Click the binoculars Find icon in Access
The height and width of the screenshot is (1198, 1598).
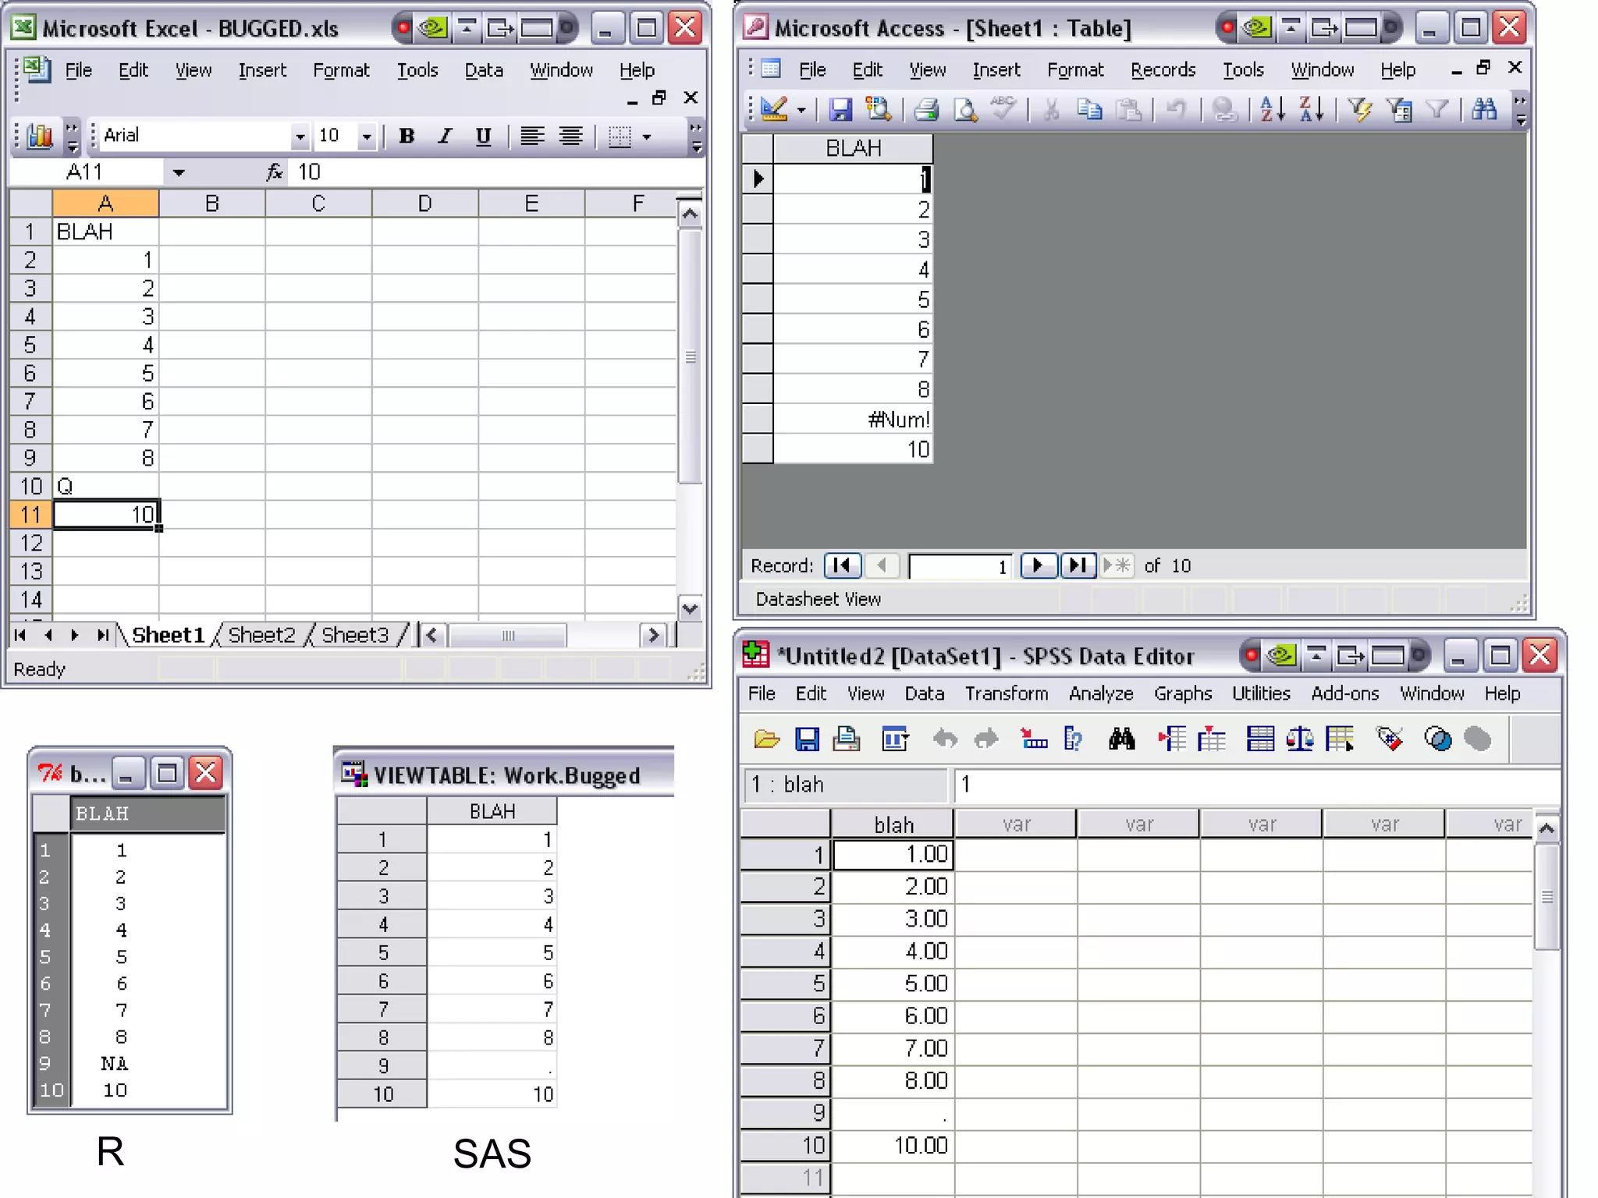tap(1483, 110)
